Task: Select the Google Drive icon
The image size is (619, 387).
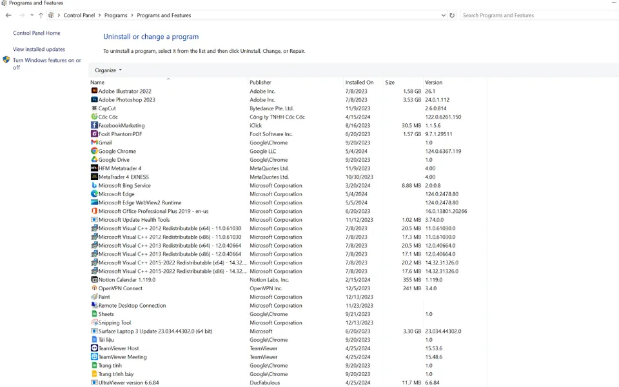Action: pos(94,160)
